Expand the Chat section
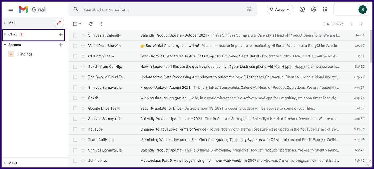Image resolution: width=374 pixels, height=169 pixels. [x=5, y=34]
